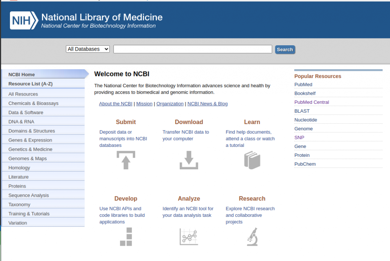
Task: Follow the NCBI News & Blog link
Action: 208,103
